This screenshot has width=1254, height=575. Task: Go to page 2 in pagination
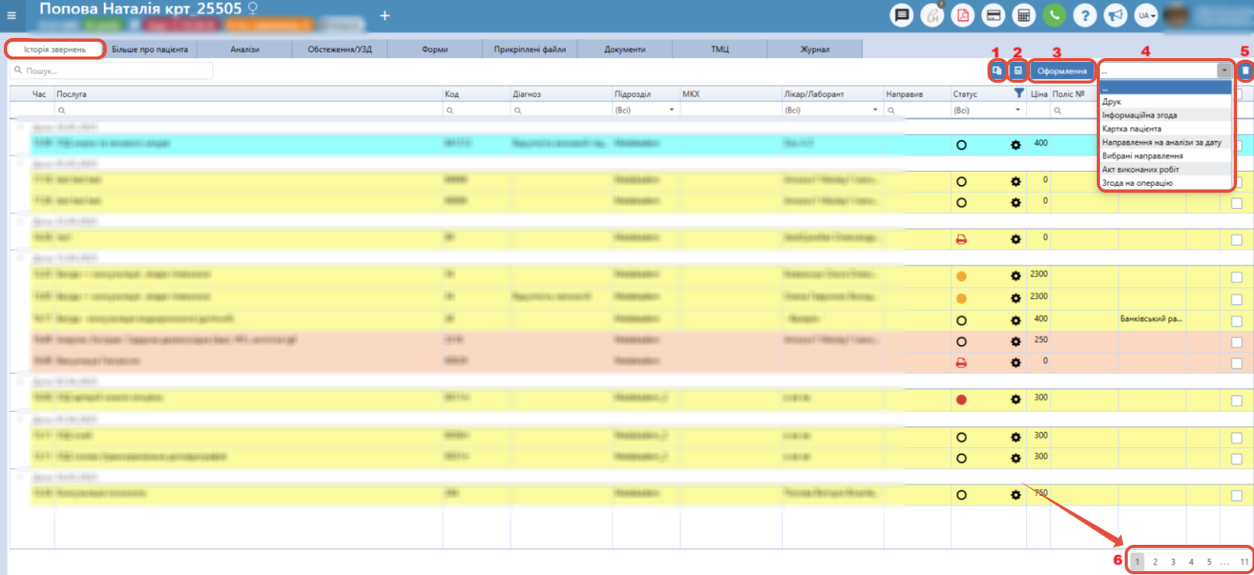point(1155,562)
